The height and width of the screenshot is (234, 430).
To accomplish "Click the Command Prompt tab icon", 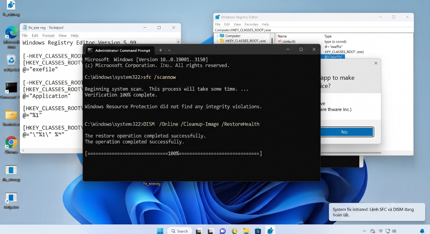I will (90, 50).
